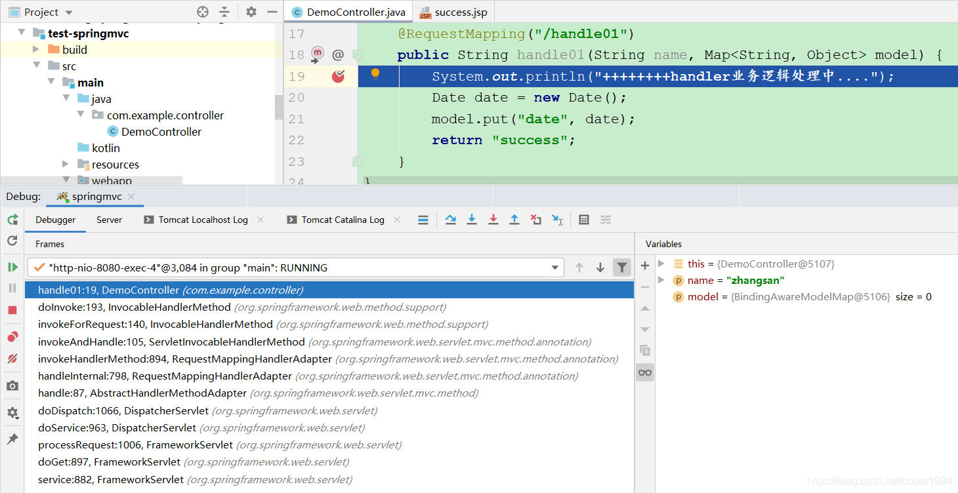Close the Tomcat Localhost Log tab
958x493 pixels.
(260, 220)
